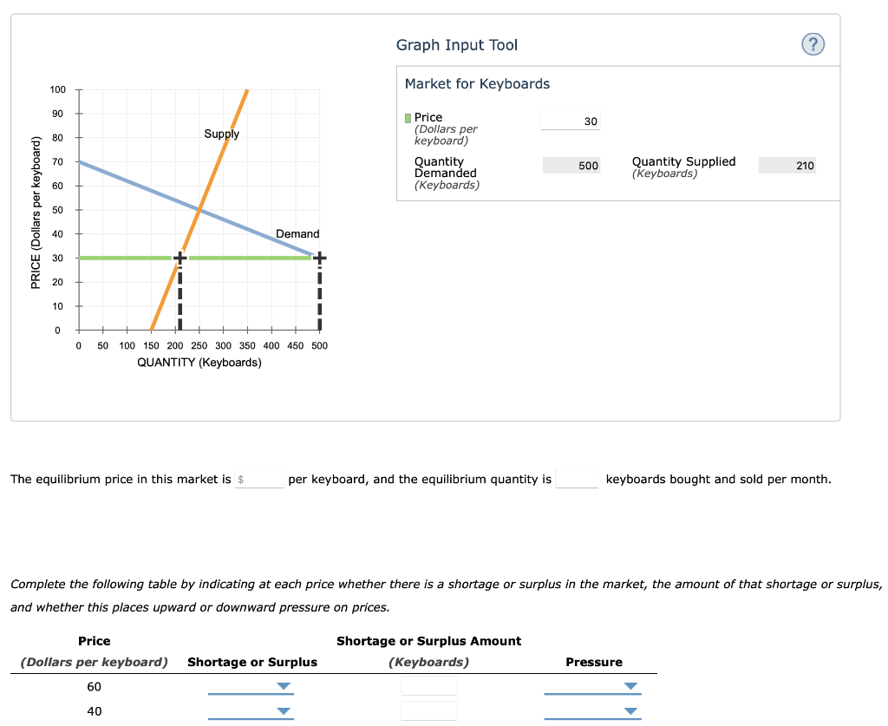Image resolution: width=888 pixels, height=726 pixels.
Task: Click the Supply curve label on the graph
Action: (x=221, y=134)
